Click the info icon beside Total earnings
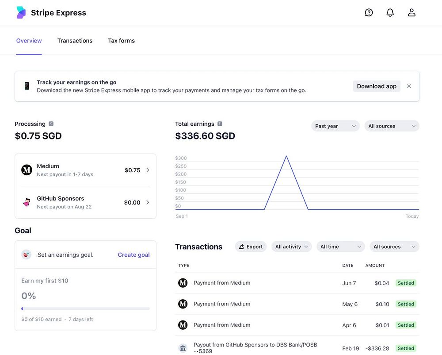442x355 pixels. [220, 124]
